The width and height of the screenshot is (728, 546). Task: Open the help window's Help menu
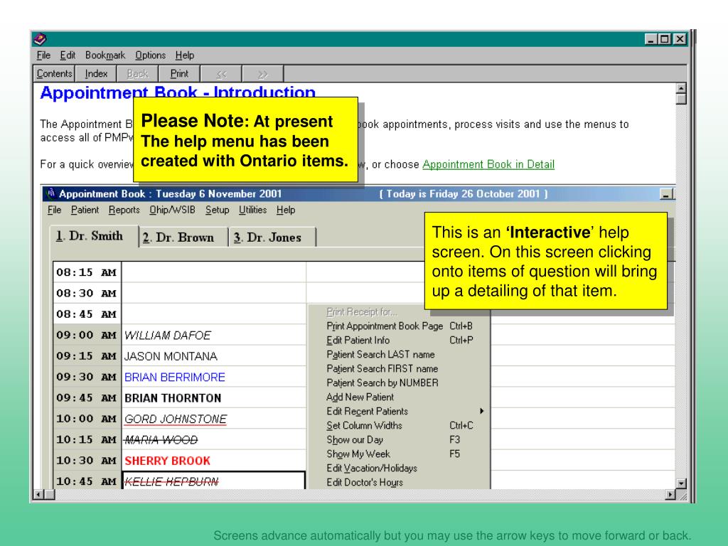(x=185, y=55)
